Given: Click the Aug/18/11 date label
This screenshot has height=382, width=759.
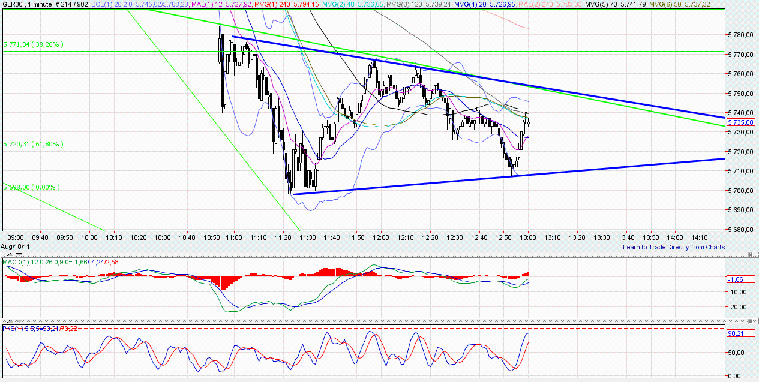Looking at the screenshot, I should (16, 246).
